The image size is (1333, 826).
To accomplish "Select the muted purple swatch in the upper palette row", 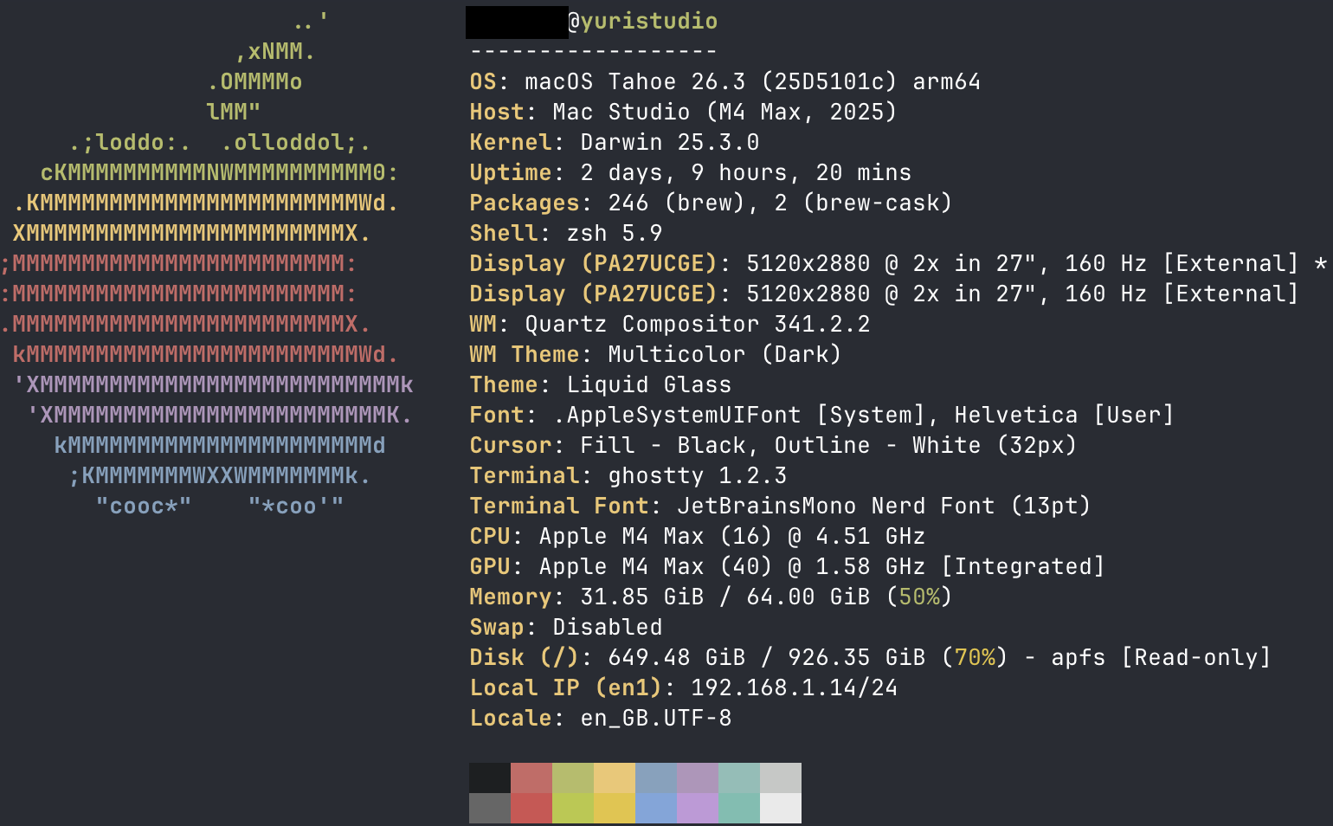I will click(x=698, y=778).
